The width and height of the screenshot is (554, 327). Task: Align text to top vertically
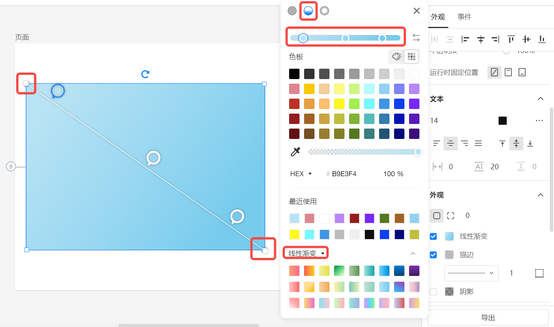tap(502, 144)
